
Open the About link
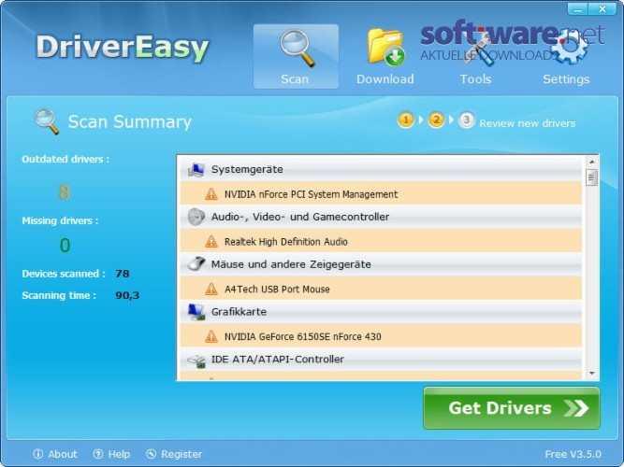click(x=63, y=454)
